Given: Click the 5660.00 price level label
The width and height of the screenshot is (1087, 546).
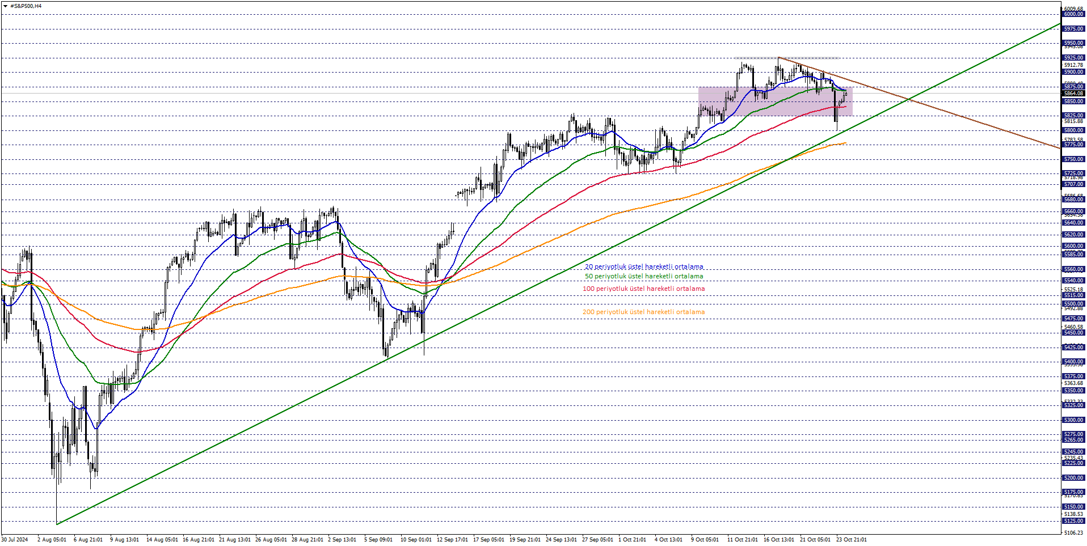Looking at the screenshot, I should coord(1073,211).
